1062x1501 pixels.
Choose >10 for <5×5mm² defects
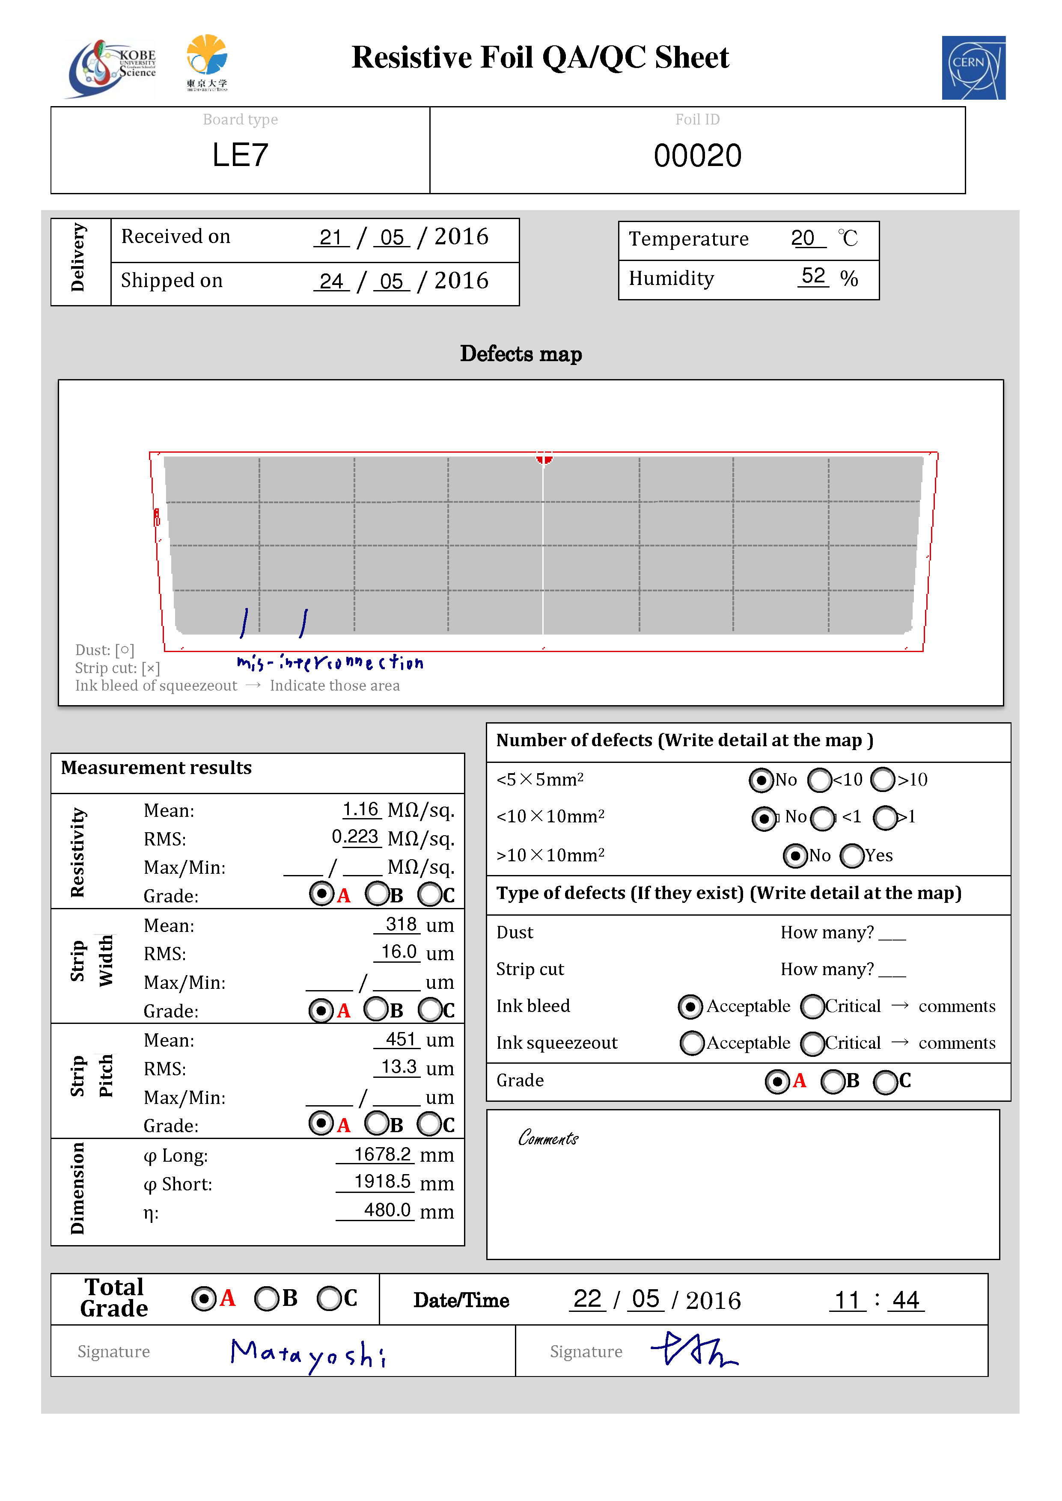tap(883, 779)
